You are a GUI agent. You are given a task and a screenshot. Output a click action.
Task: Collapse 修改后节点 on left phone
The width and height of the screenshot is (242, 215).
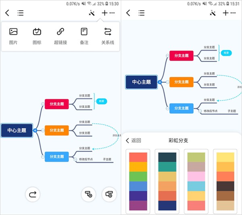click(x=75, y=159)
